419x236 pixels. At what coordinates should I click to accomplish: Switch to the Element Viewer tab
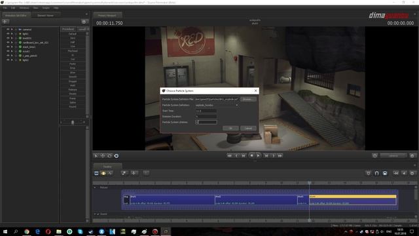tap(45, 16)
